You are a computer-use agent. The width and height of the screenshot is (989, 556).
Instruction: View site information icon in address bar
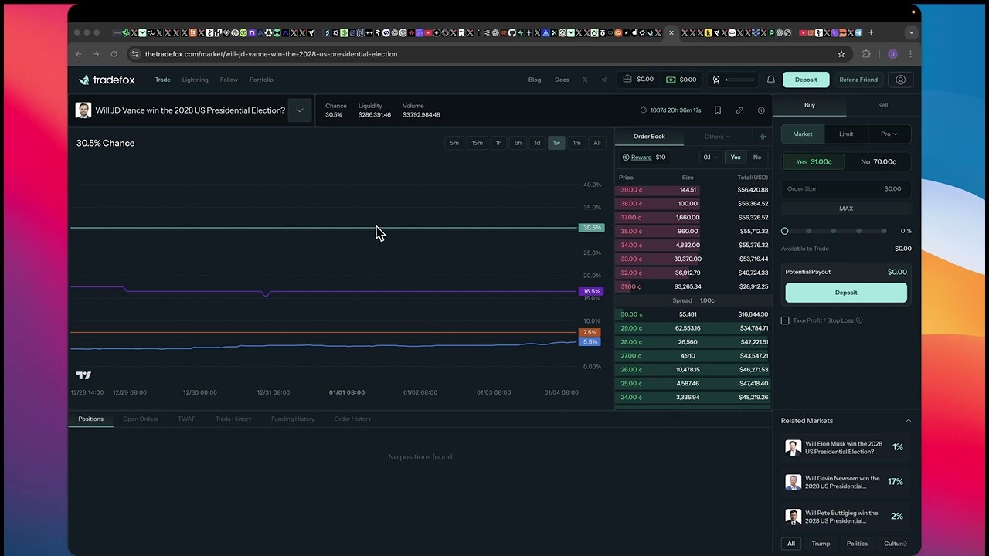(135, 54)
